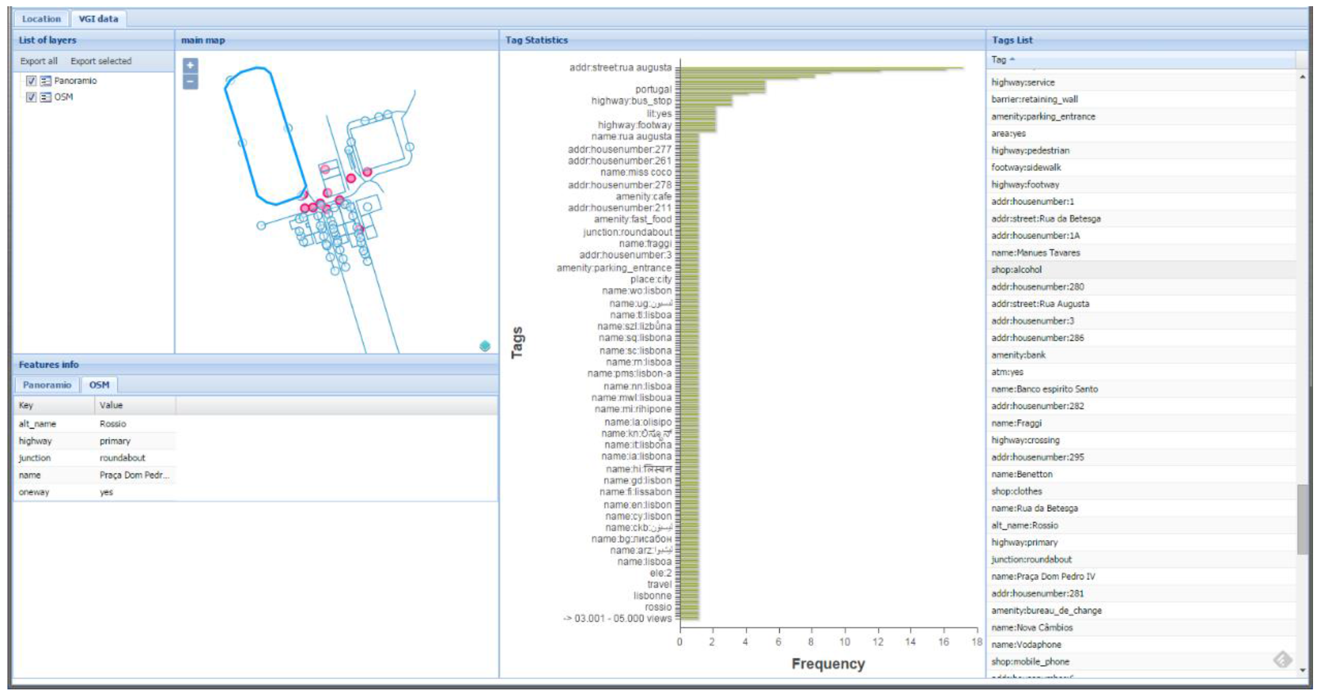
Task: Click the Tags List scroll up arrow
Action: tap(1302, 77)
